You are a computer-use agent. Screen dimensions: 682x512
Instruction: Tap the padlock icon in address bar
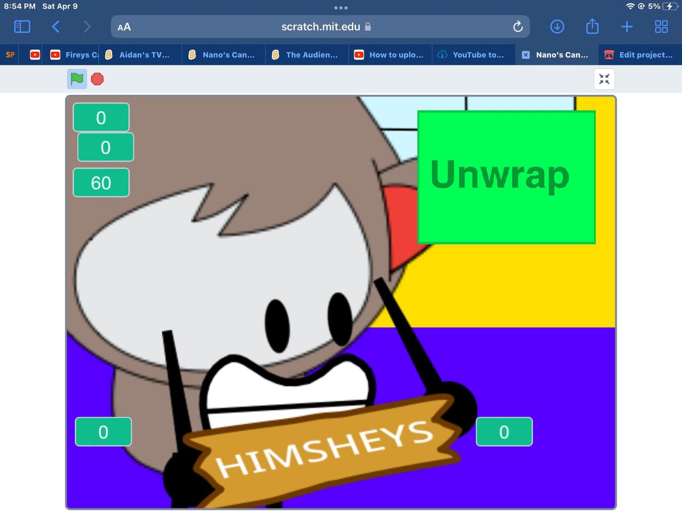tap(368, 27)
